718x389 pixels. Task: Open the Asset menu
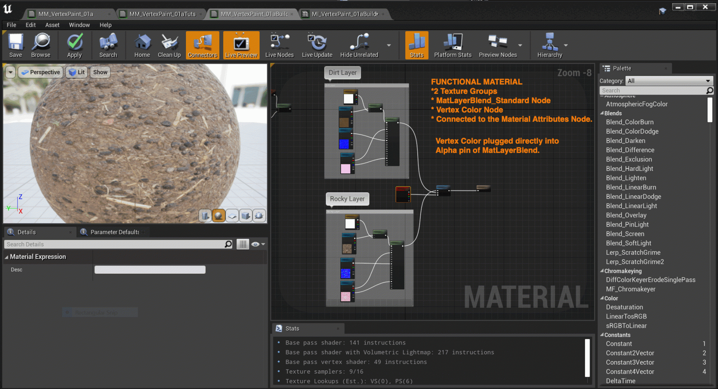pyautogui.click(x=52, y=25)
